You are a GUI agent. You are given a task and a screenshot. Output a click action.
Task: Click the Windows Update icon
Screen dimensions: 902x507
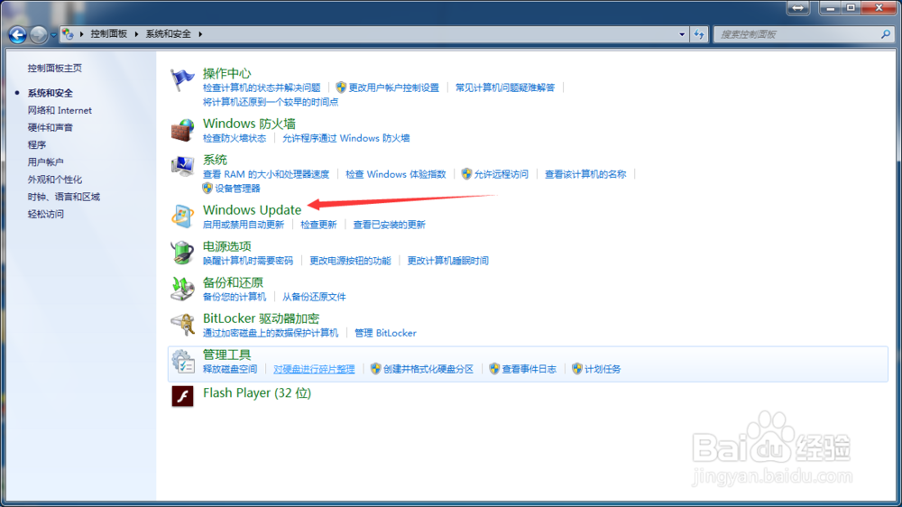pyautogui.click(x=182, y=217)
